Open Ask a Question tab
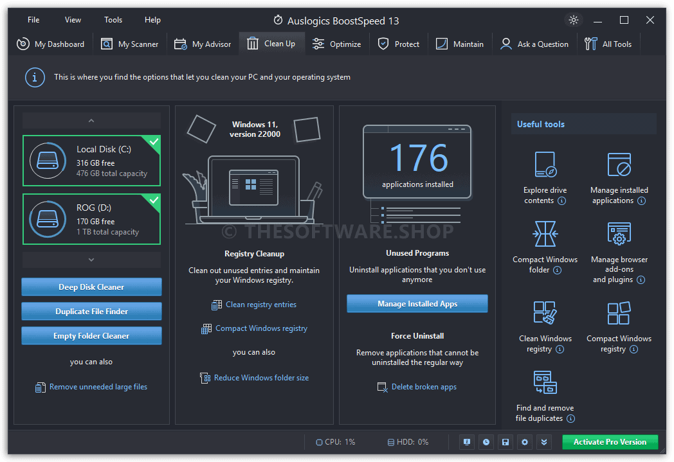The height and width of the screenshot is (462, 674). [x=534, y=44]
